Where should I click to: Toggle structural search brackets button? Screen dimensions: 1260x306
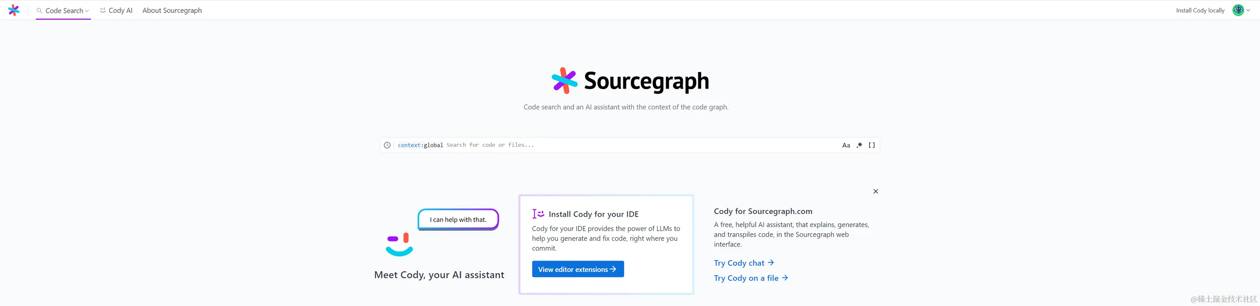[872, 145]
